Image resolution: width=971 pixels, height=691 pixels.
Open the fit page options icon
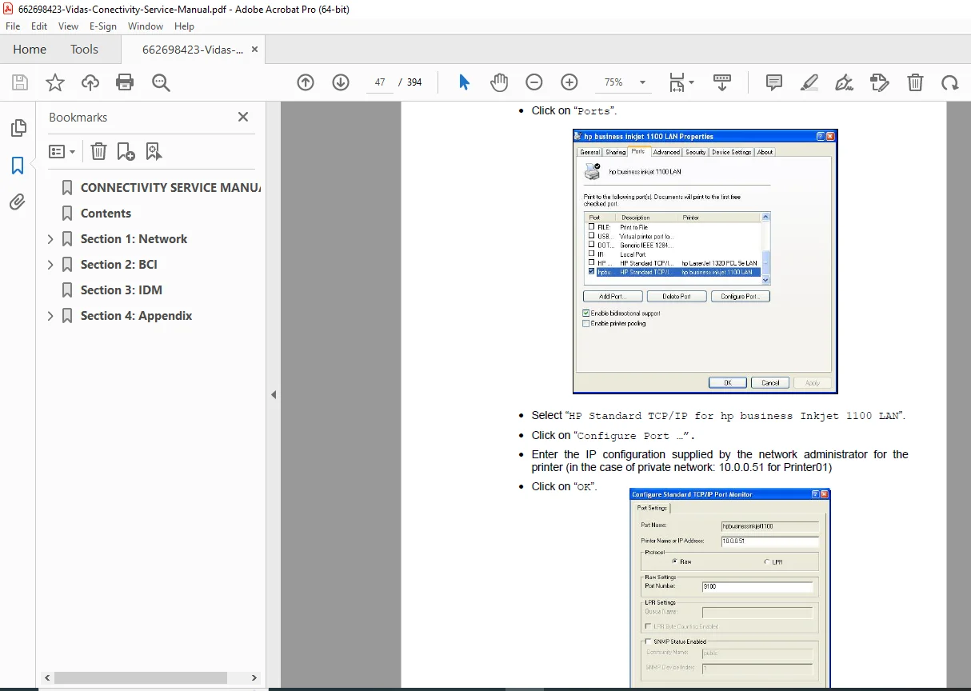681,82
